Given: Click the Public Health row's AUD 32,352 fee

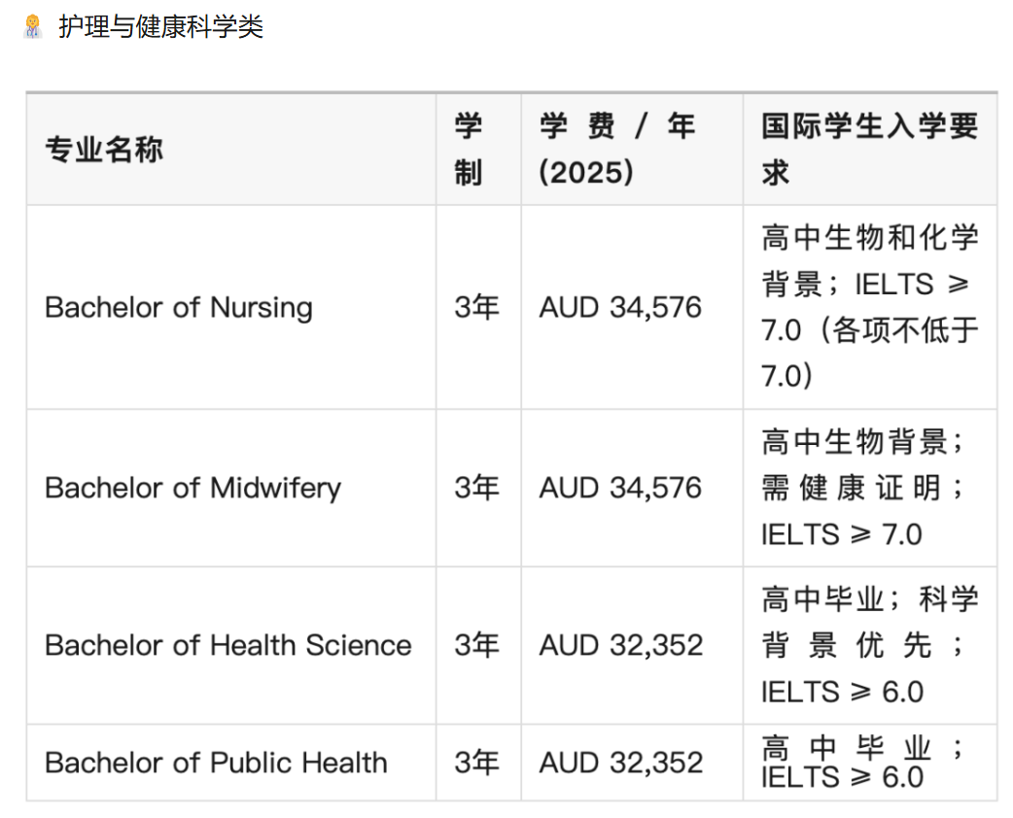Looking at the screenshot, I should point(620,763).
